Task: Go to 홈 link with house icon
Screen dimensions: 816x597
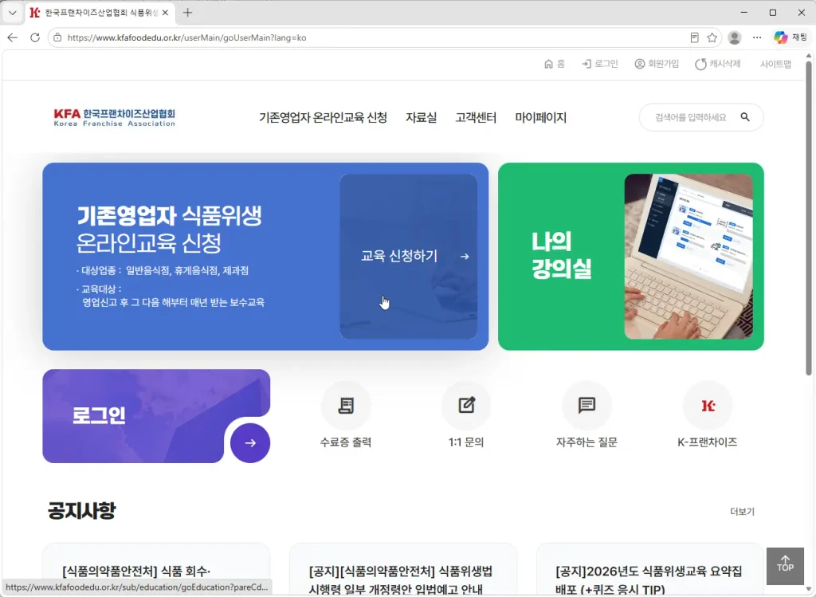Action: [555, 64]
